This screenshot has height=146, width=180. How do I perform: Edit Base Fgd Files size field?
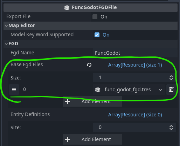(131, 77)
